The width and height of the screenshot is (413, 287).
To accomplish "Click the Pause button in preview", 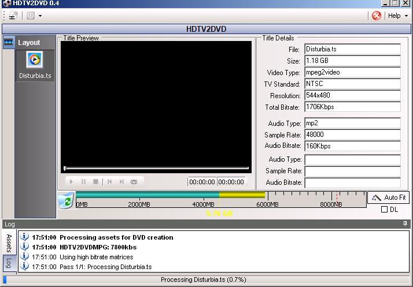I will [83, 181].
